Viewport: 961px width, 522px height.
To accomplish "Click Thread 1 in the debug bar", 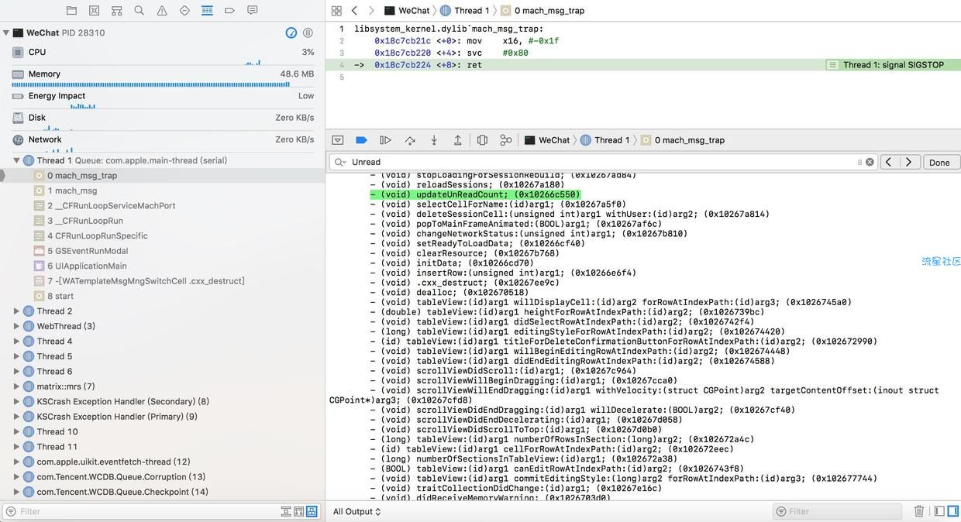I will (x=605, y=140).
